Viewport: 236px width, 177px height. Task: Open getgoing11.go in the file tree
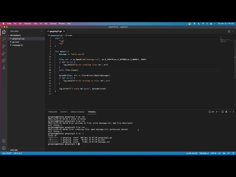pyautogui.click(x=18, y=39)
